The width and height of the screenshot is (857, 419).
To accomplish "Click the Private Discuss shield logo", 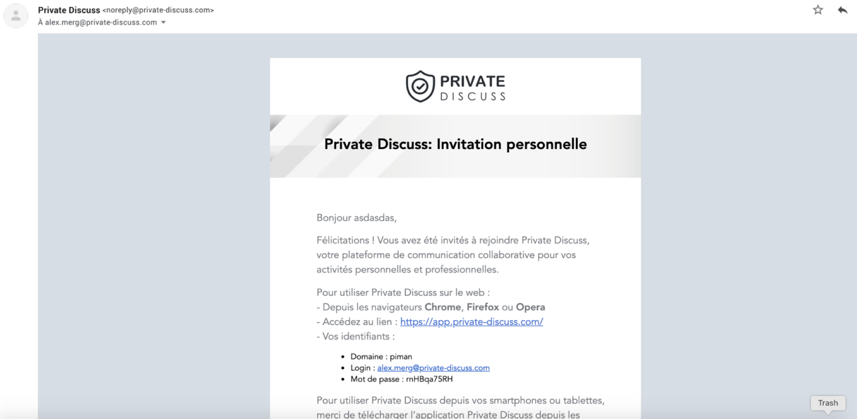I will (420, 86).
